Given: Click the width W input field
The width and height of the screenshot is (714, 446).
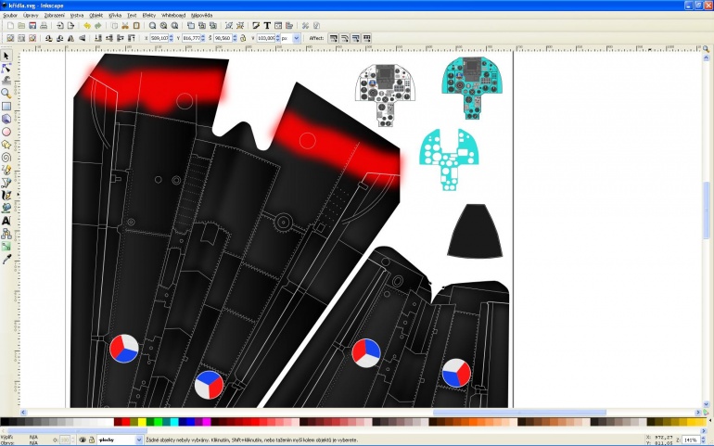Looking at the screenshot, I should coord(223,38).
